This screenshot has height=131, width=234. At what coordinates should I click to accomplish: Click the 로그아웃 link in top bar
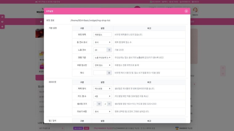174,2
